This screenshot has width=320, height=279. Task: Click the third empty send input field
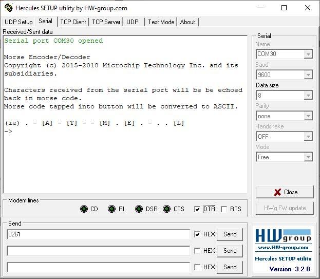(x=99, y=267)
